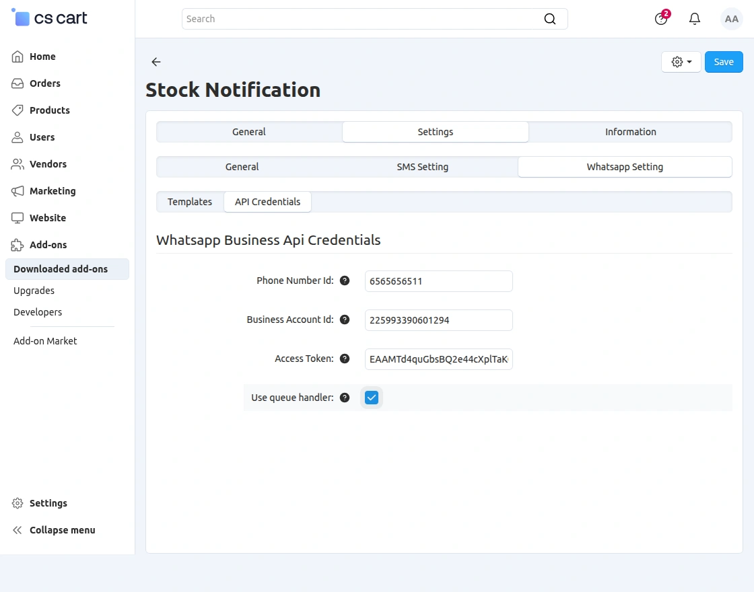Disable the Use queue handler checkbox

click(x=371, y=398)
